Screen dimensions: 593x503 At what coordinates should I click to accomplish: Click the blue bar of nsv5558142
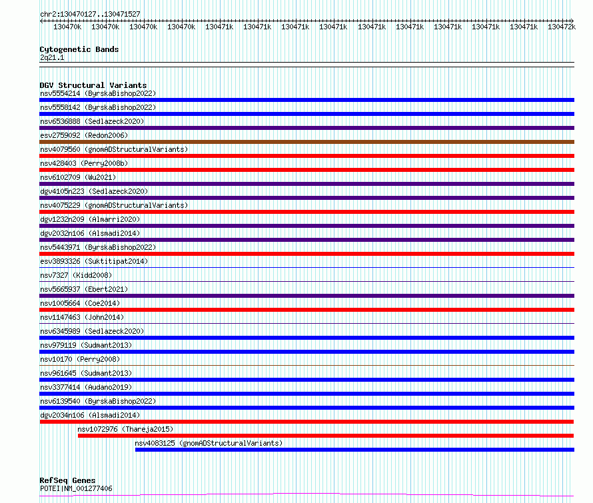point(306,114)
